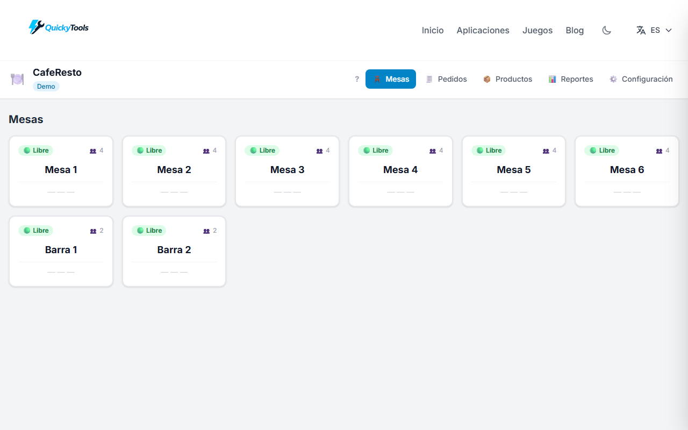
Task: Click the Pedidos clipboard icon
Action: [x=429, y=79]
